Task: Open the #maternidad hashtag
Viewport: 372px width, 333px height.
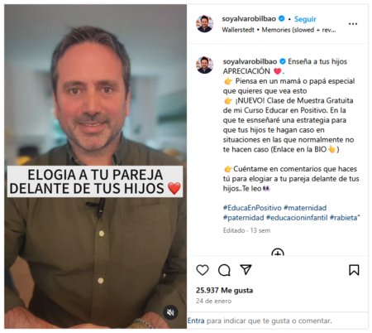Action: pyautogui.click(x=305, y=208)
